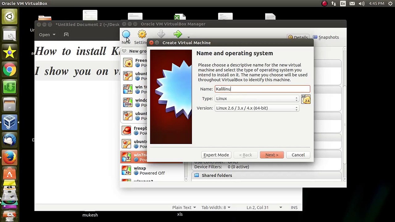Open the green download manager dock icon
395x222 pixels.
coord(10,87)
